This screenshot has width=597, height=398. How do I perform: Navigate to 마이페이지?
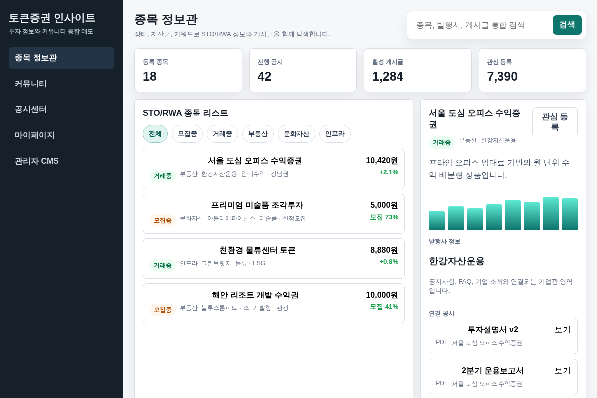pos(62,135)
